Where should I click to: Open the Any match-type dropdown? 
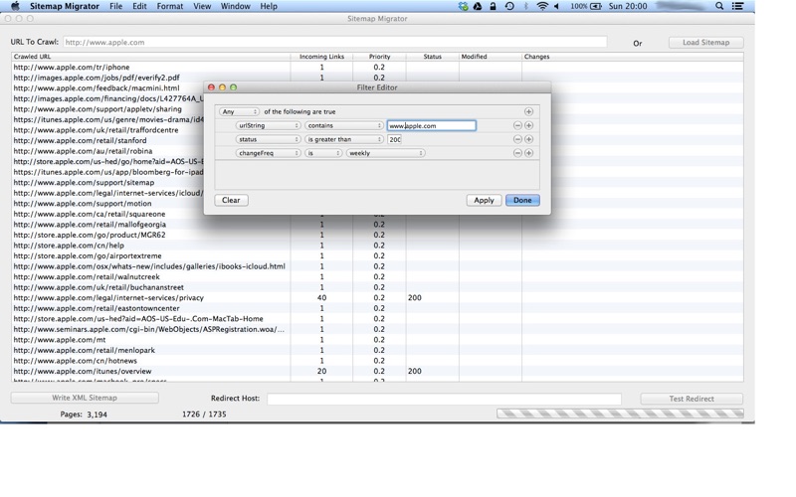click(239, 111)
